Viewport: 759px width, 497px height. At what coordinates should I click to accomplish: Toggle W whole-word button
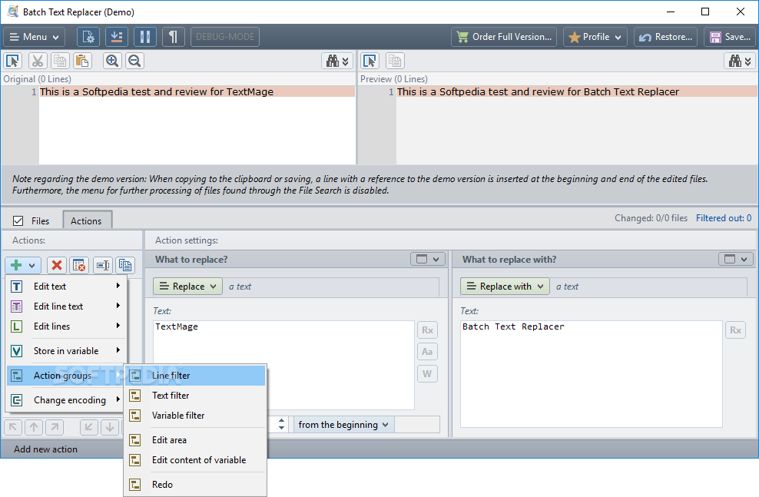(427, 373)
